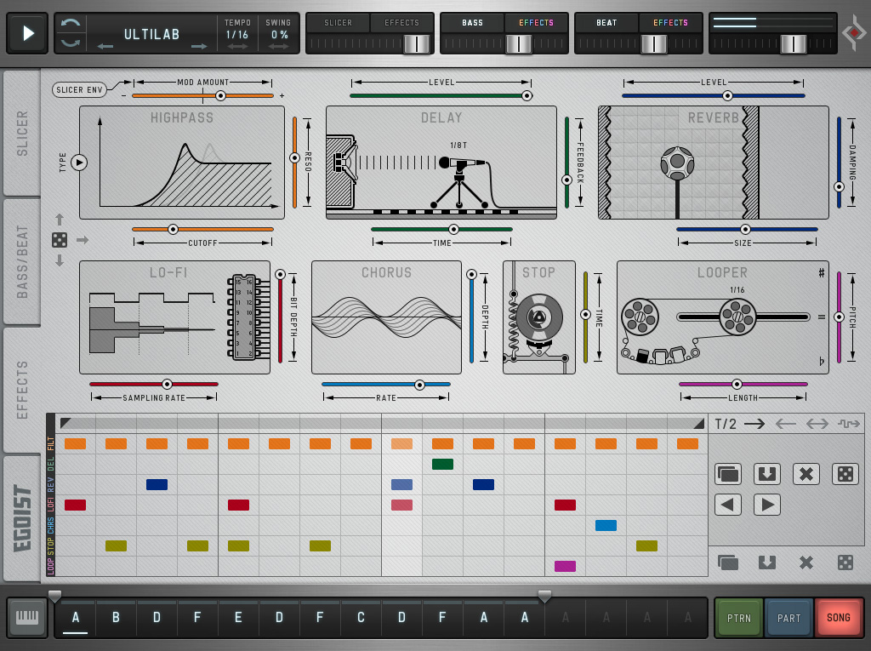Image resolution: width=871 pixels, height=651 pixels.
Task: Click the green PTRN button
Action: pyautogui.click(x=738, y=618)
